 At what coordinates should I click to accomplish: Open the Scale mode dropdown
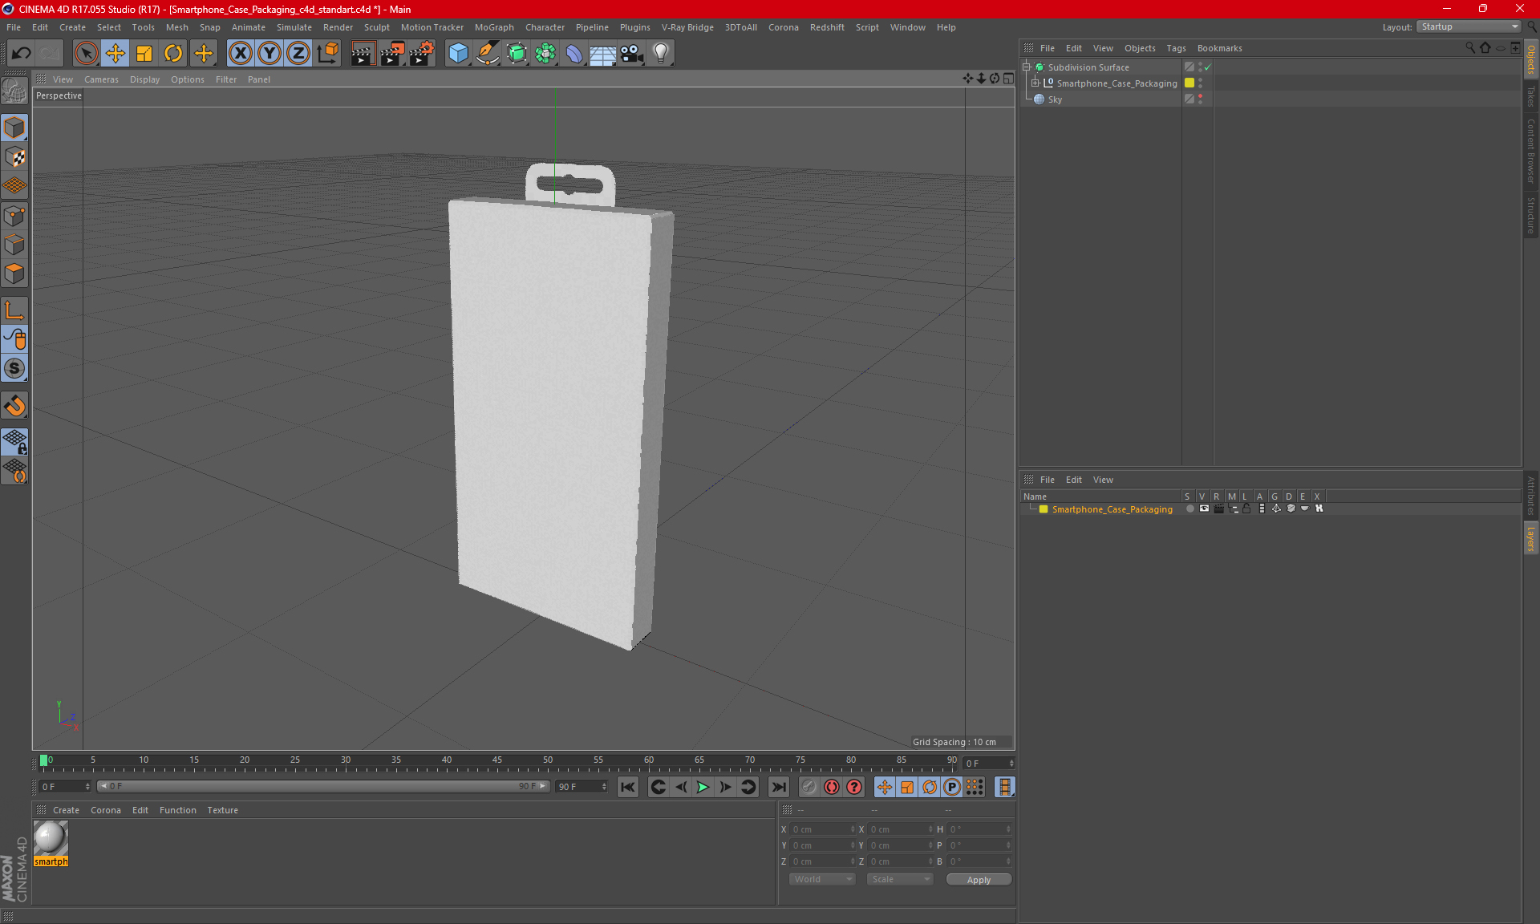tap(900, 880)
